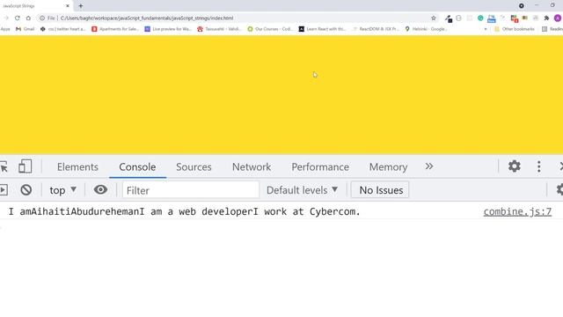Open the Apartments for Sale bookmark
This screenshot has height=317, width=563.
pyautogui.click(x=115, y=29)
